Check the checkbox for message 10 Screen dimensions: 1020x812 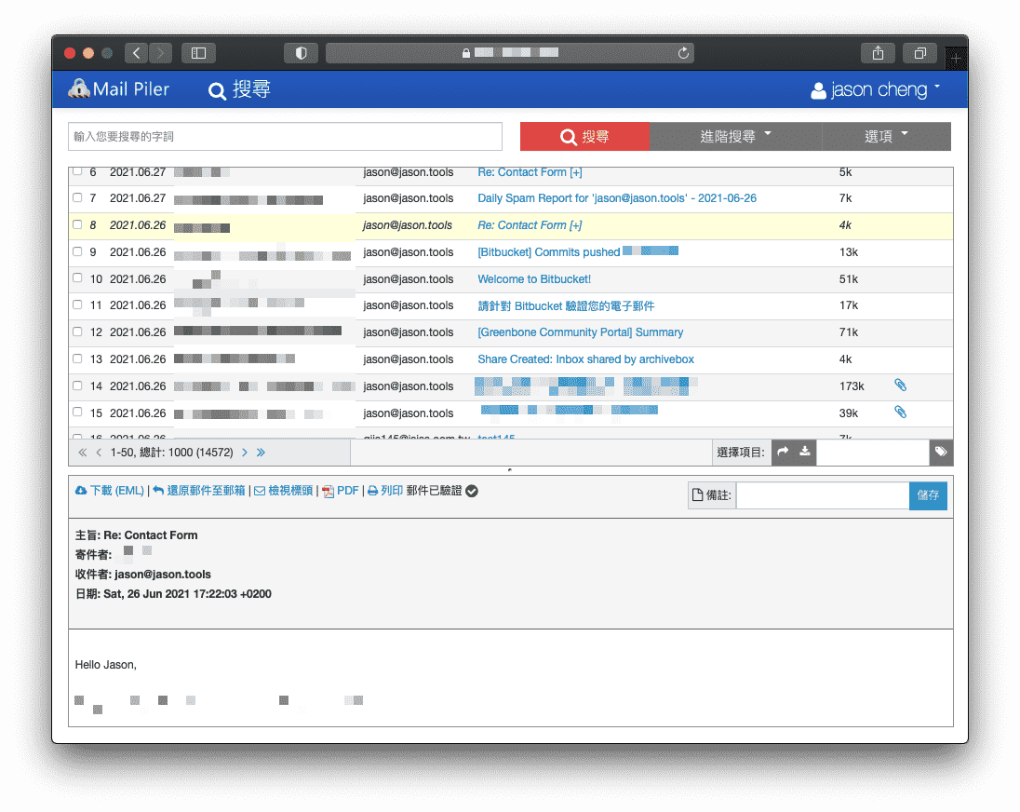[x=77, y=277]
